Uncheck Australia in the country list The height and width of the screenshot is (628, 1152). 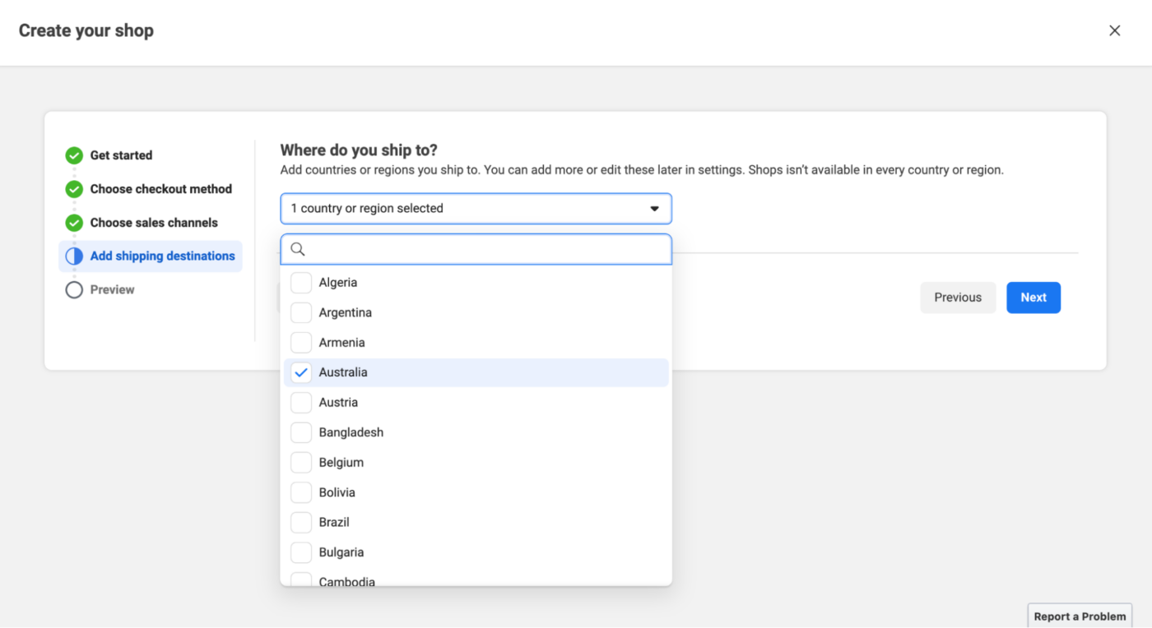click(x=300, y=372)
